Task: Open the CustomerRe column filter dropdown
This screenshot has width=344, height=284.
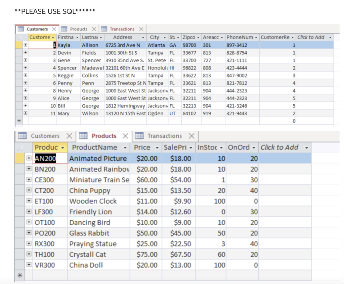Action: click(293, 38)
